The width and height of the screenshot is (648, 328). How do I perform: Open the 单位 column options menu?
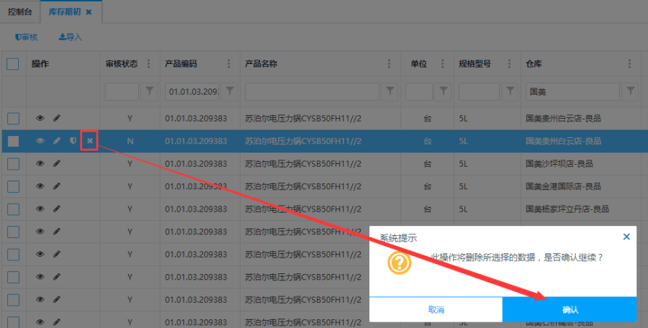[443, 64]
